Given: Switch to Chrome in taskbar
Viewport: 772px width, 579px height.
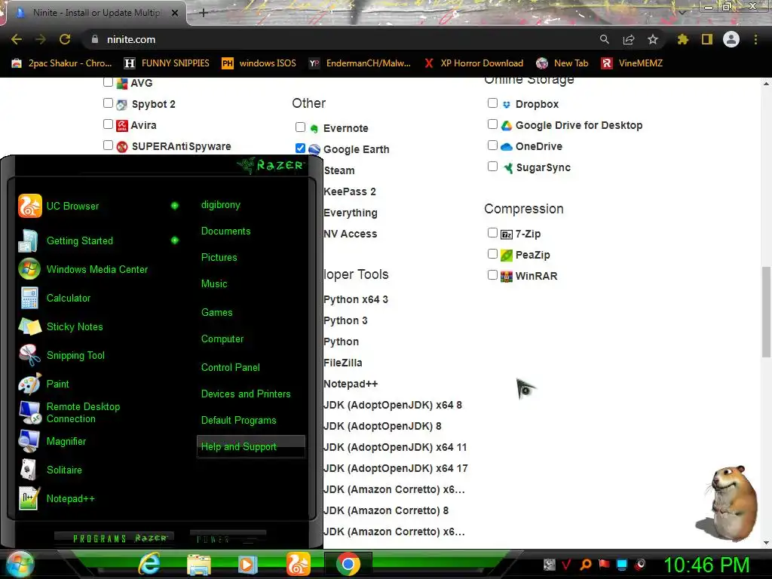Looking at the screenshot, I should 348,564.
